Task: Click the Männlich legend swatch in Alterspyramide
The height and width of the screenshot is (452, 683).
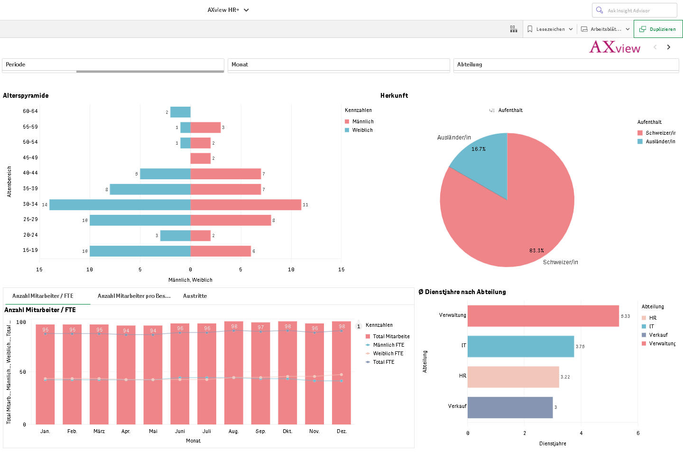Action: point(347,122)
